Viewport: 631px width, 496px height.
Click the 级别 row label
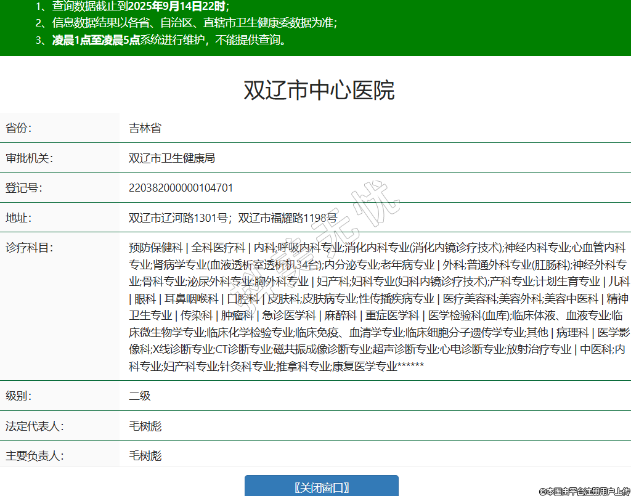pos(18,396)
